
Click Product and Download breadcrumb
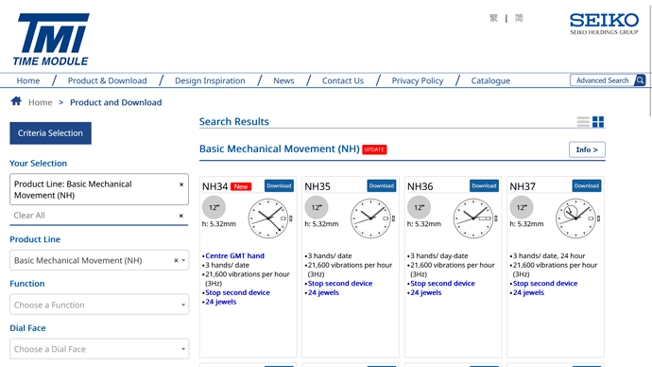(x=115, y=102)
